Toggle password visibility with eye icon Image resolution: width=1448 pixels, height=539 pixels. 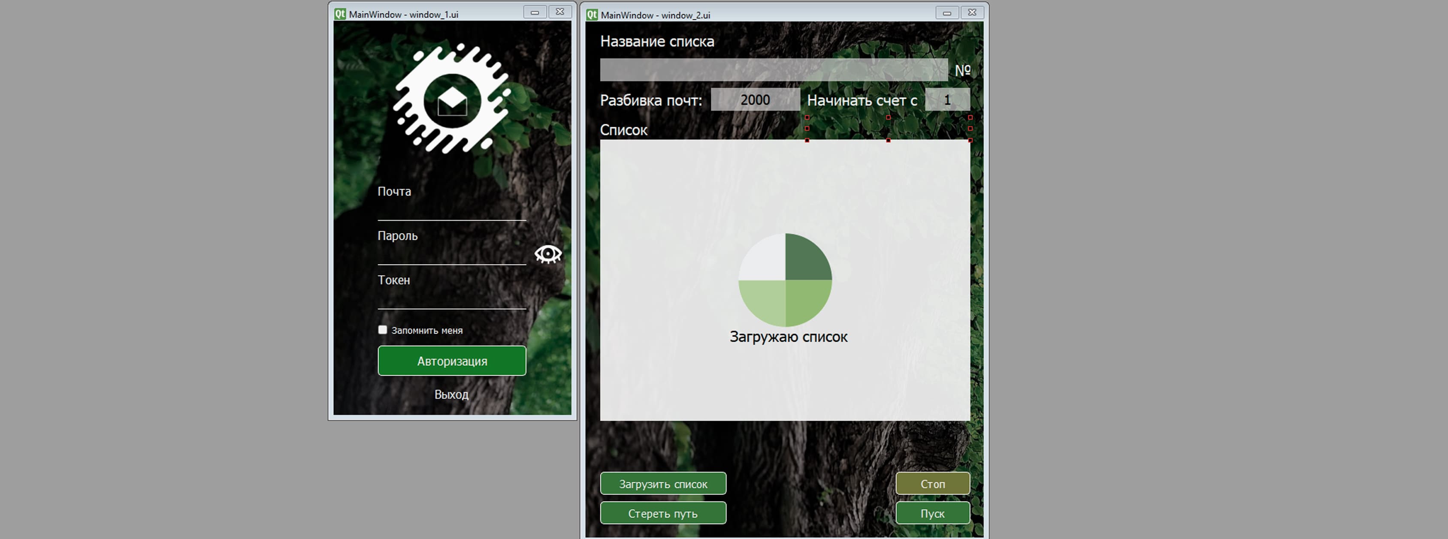547,253
